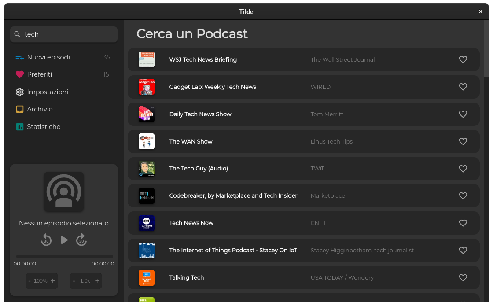Click 'Linus Tech Tips' author text

coord(332,141)
